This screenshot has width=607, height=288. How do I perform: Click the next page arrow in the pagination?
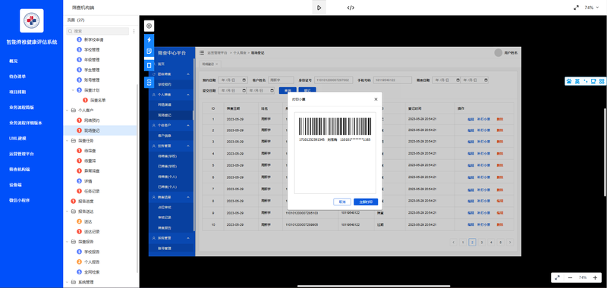pos(510,242)
